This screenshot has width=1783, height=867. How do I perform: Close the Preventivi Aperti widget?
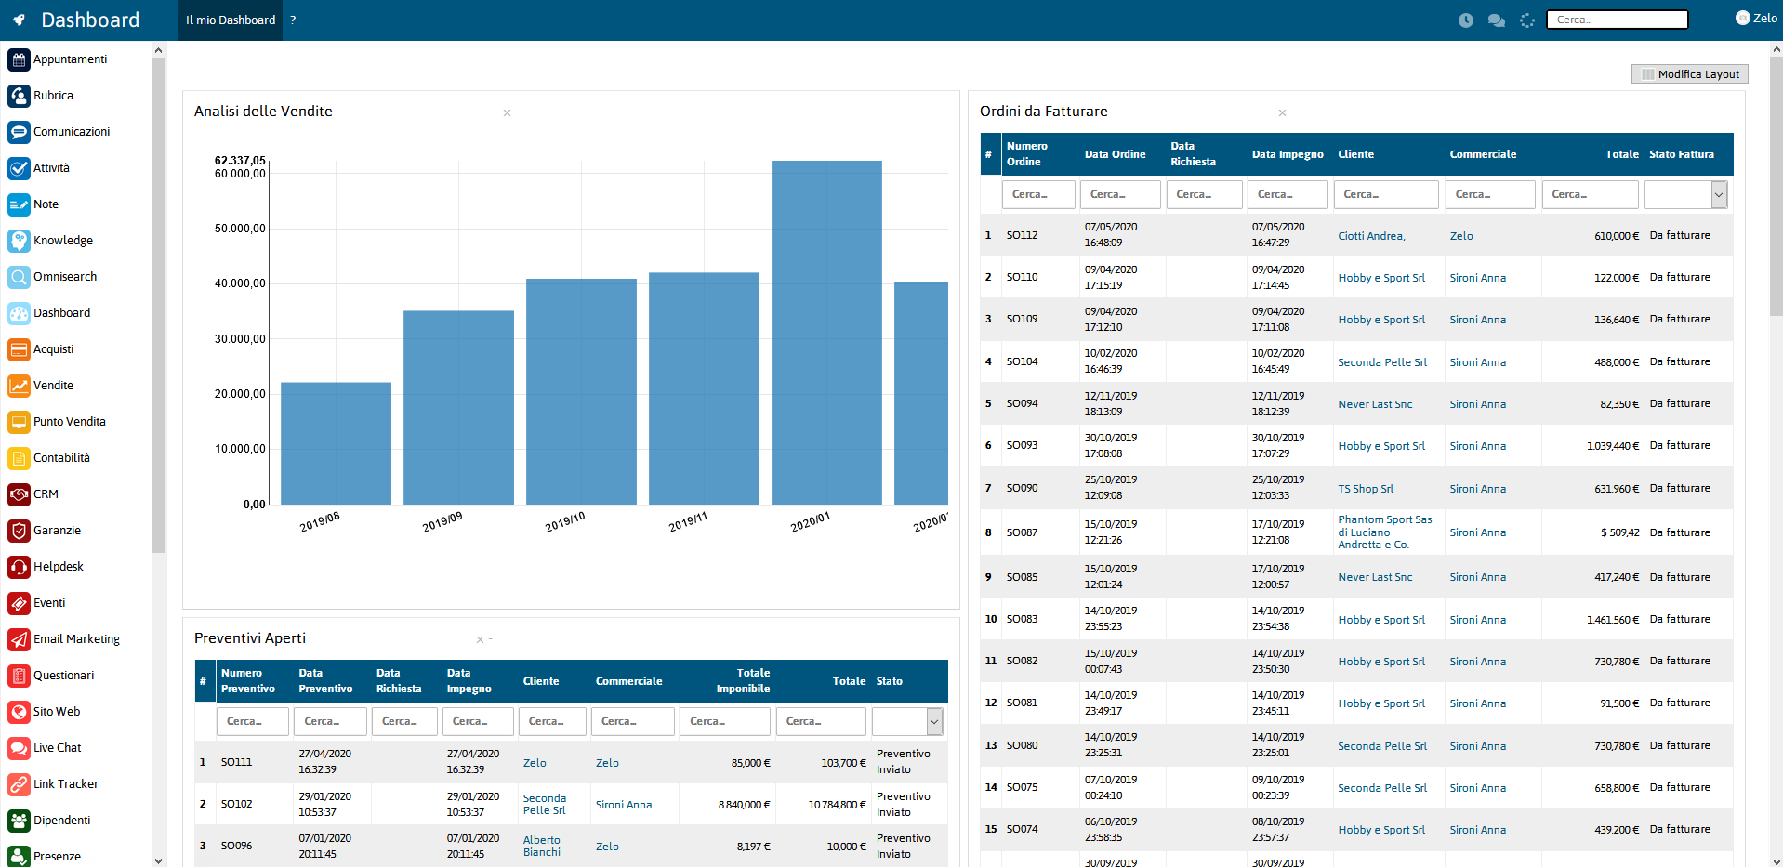(x=480, y=639)
